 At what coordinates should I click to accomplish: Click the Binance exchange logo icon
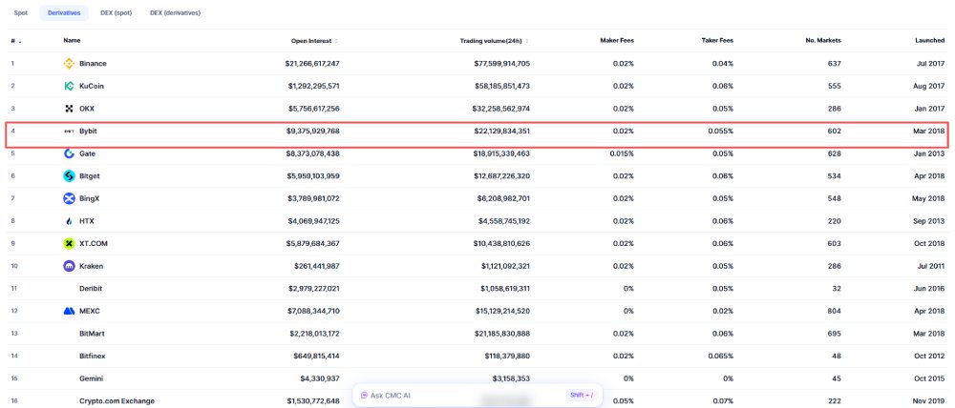(69, 64)
